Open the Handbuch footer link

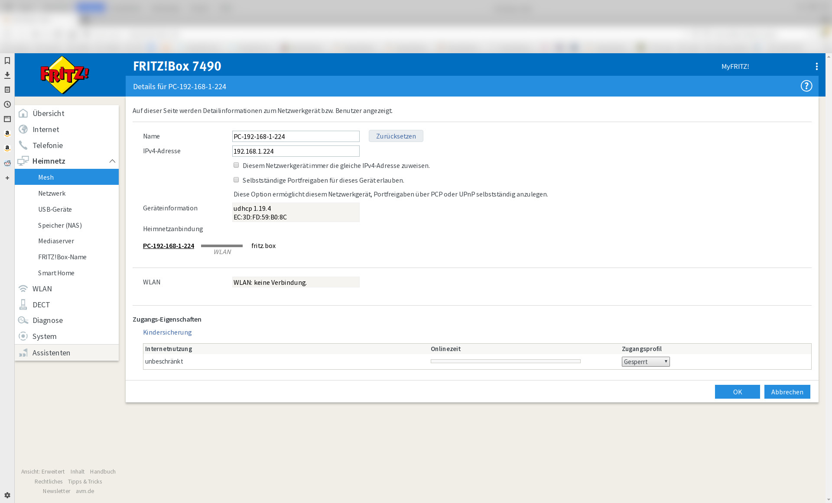[x=103, y=472]
